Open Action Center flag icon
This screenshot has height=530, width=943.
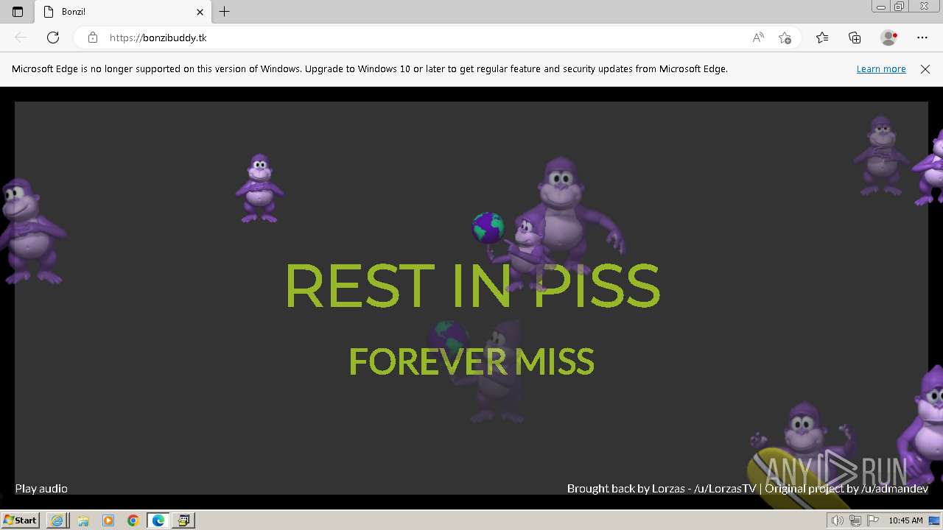pos(873,520)
